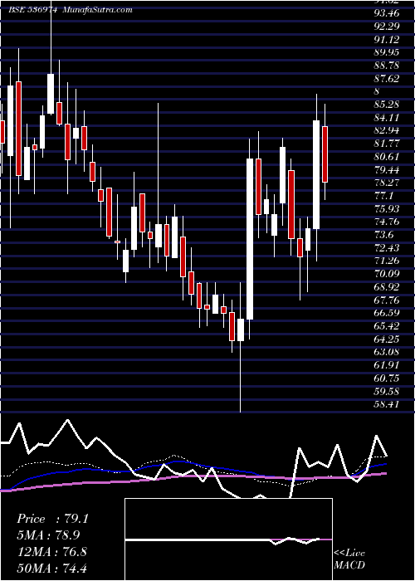Image resolution: width=415 pixels, height=581 pixels.
Task: Click the 65.42 price label
Action: [x=387, y=325]
